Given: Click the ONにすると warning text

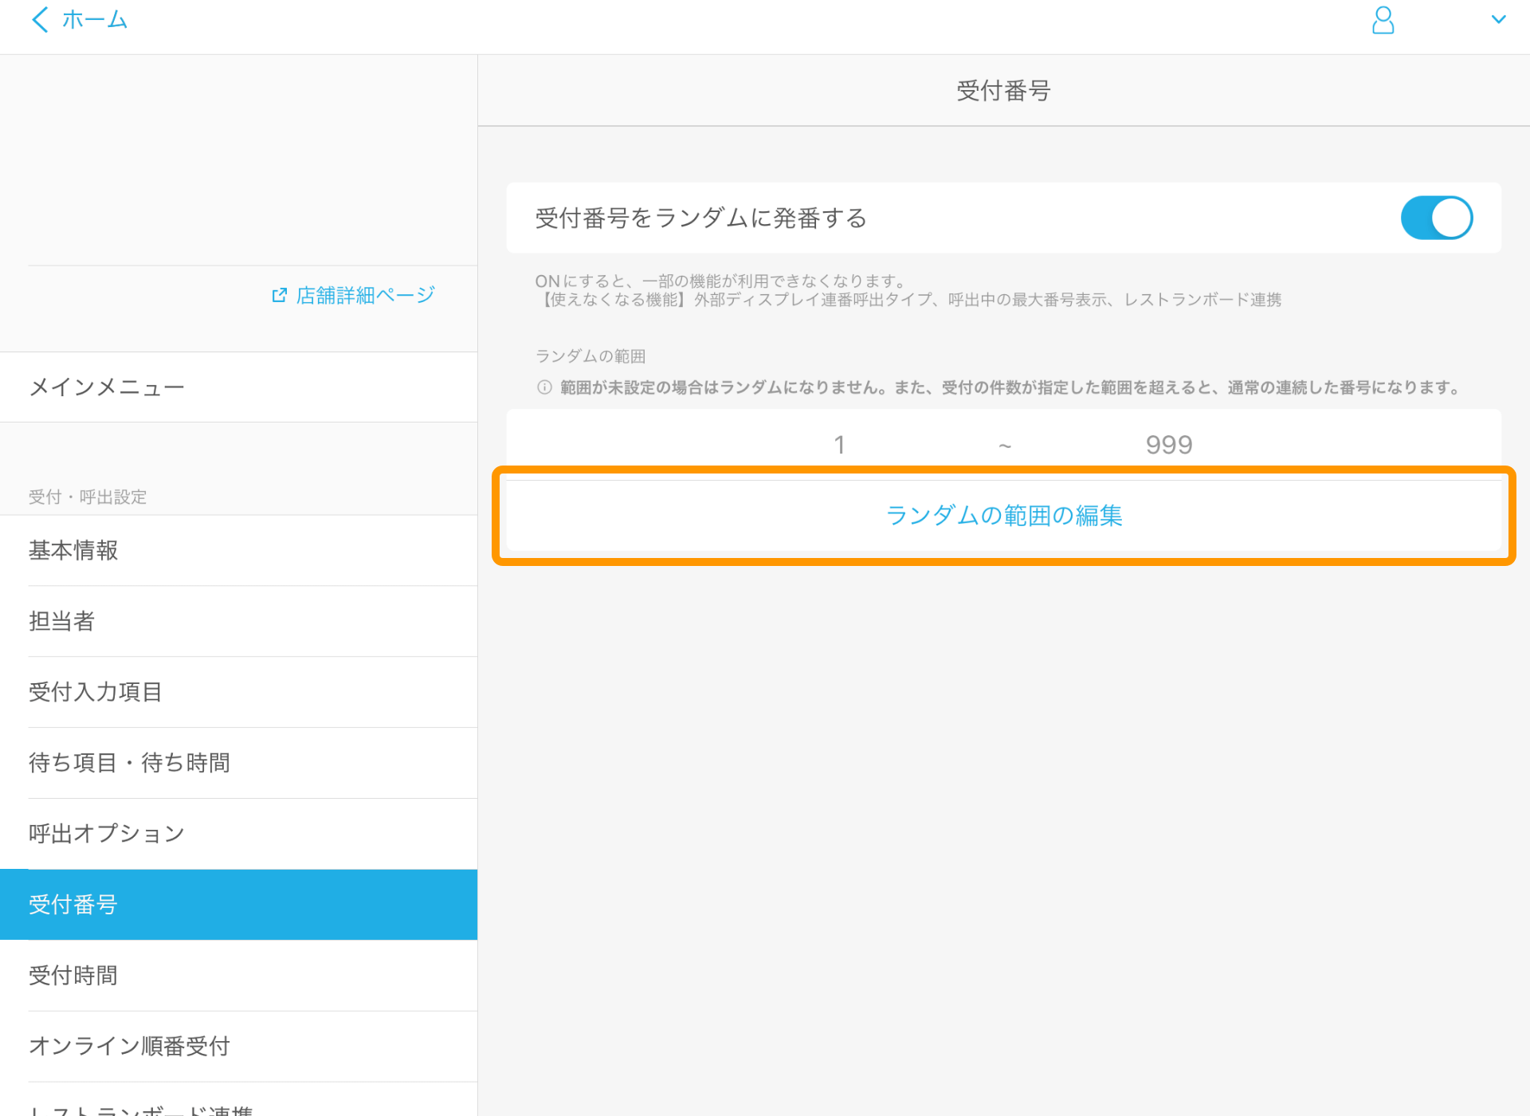Looking at the screenshot, I should pos(908,290).
